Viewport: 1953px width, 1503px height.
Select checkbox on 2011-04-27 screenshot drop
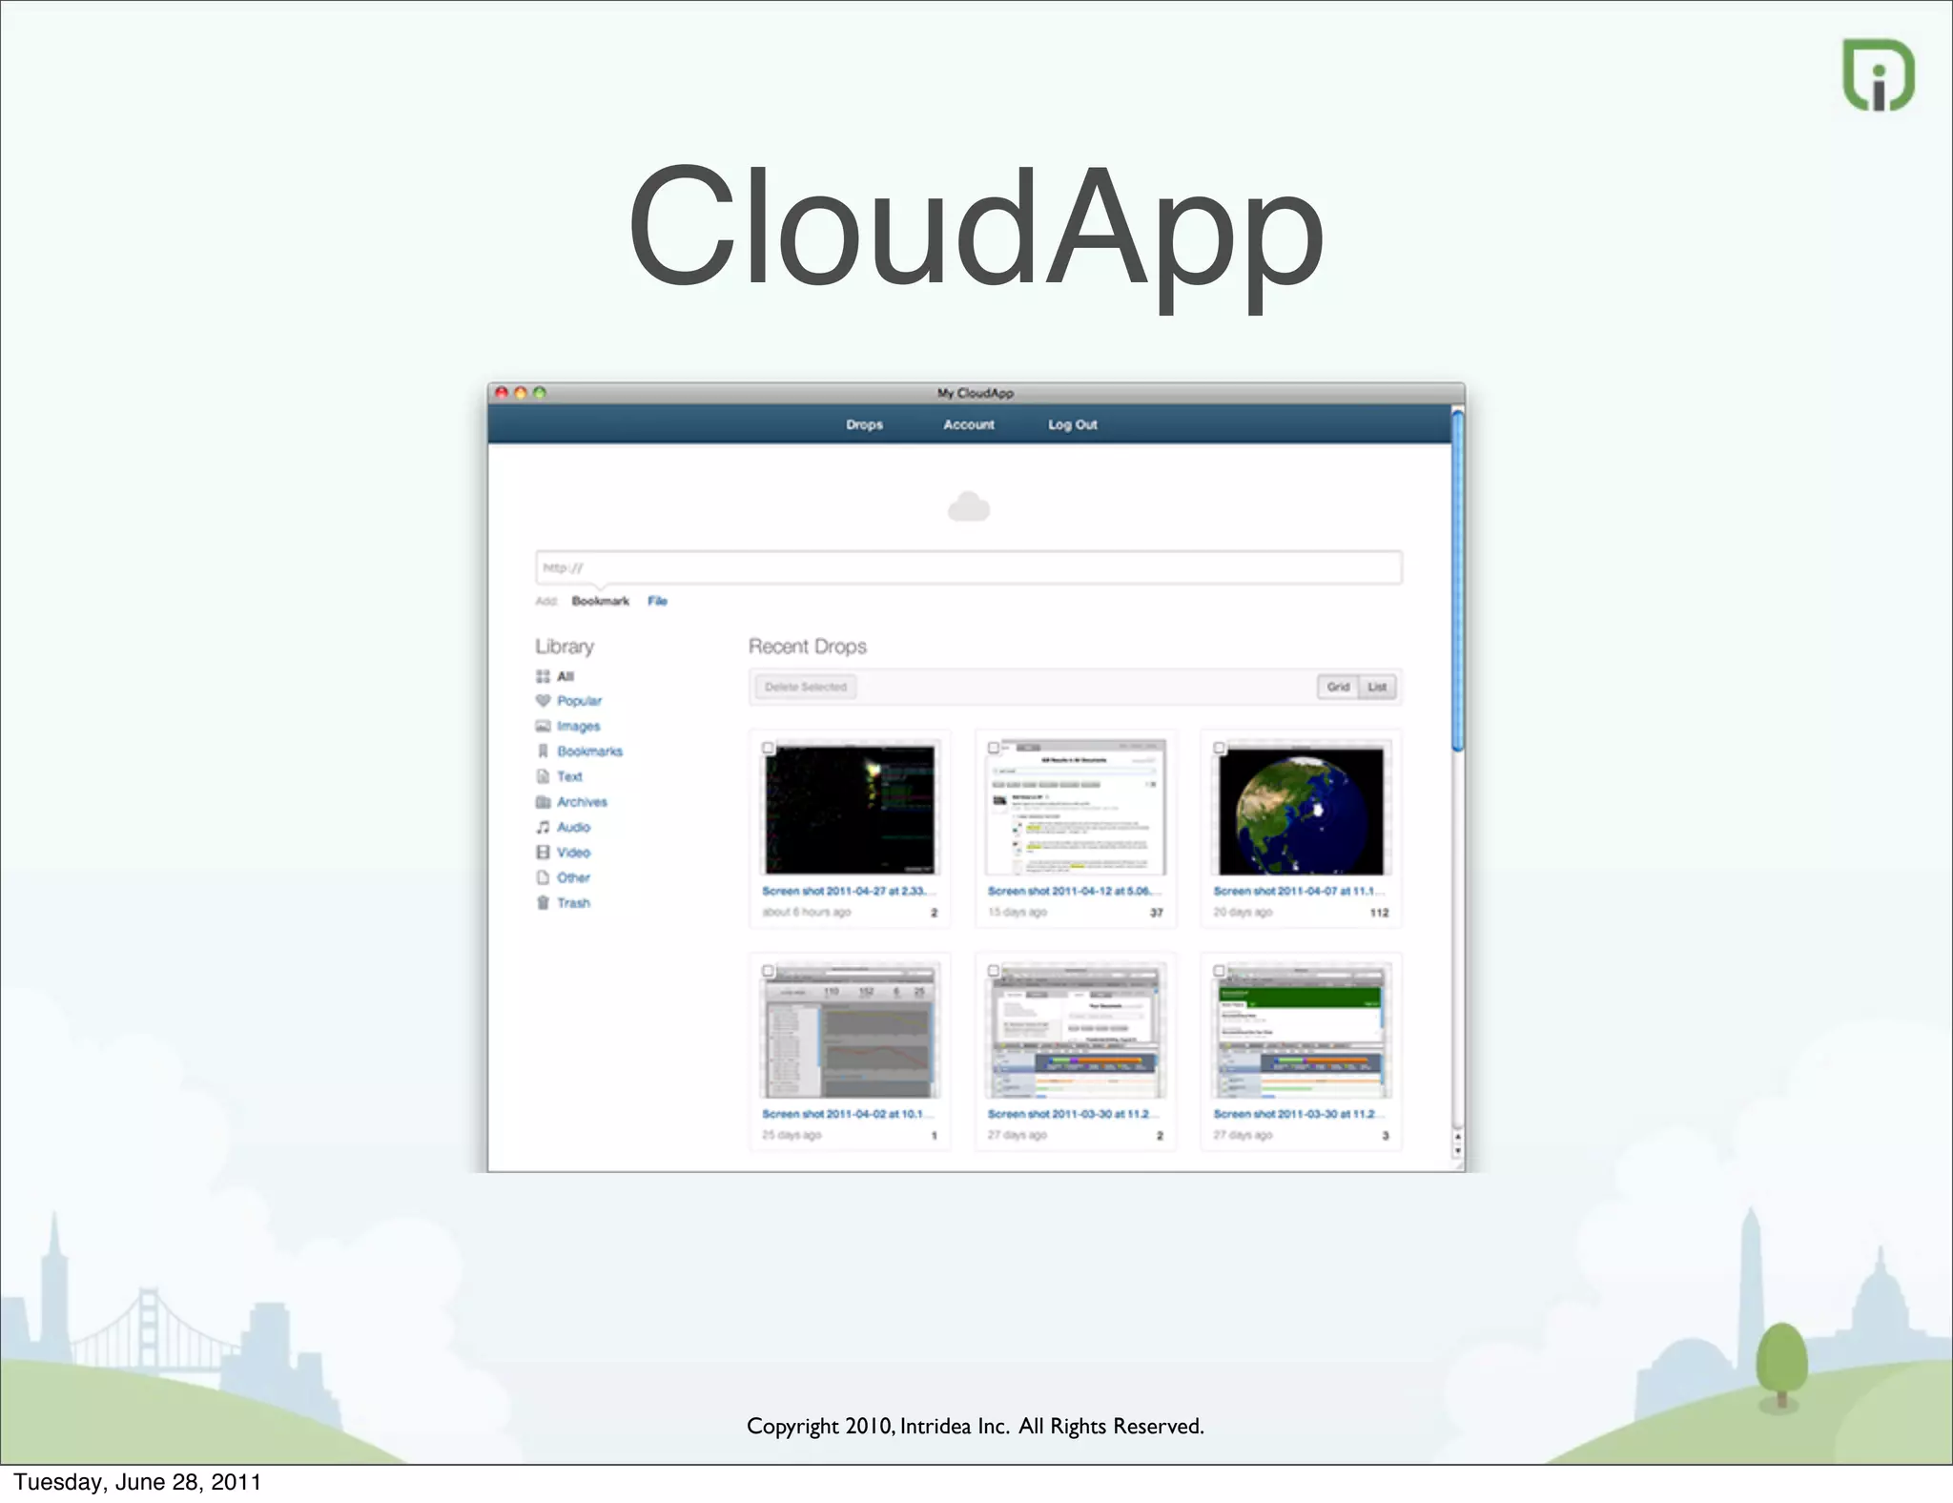(x=769, y=749)
